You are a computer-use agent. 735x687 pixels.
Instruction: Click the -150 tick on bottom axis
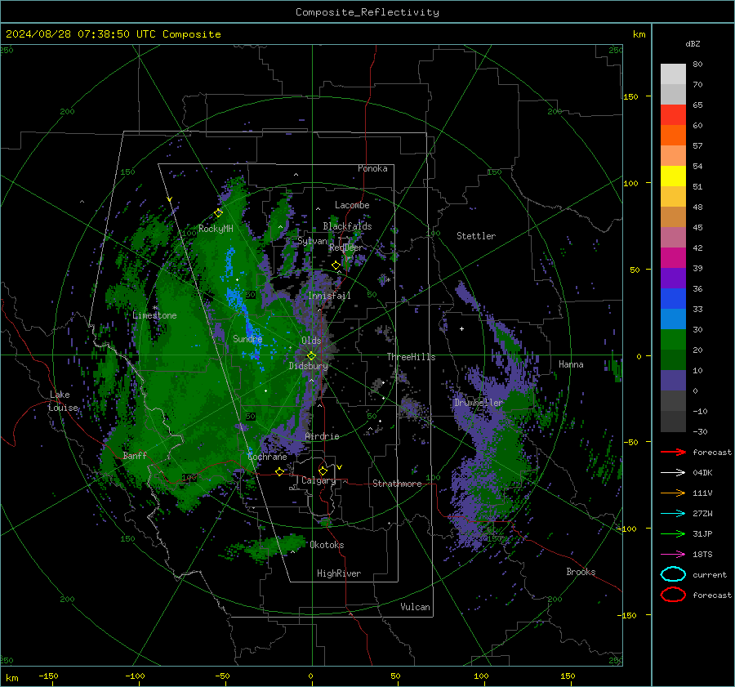click(48, 676)
